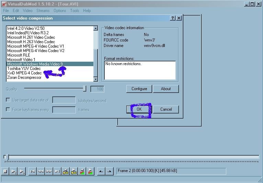
Task: Select Microsoft H.261 Video Codec
Action: coord(50,37)
